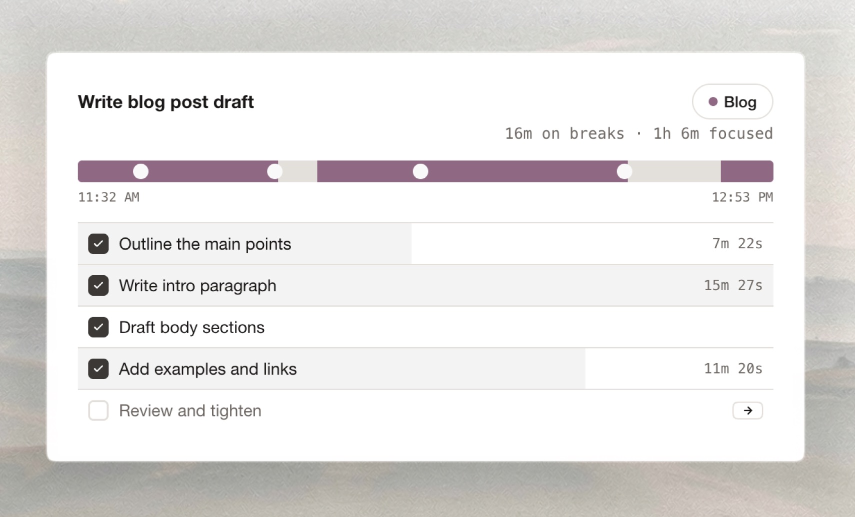855x517 pixels.
Task: Click the second dot marker on the progress bar
Action: coord(275,171)
